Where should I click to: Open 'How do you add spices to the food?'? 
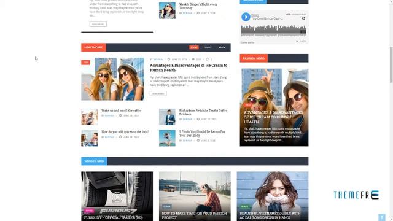(x=125, y=132)
